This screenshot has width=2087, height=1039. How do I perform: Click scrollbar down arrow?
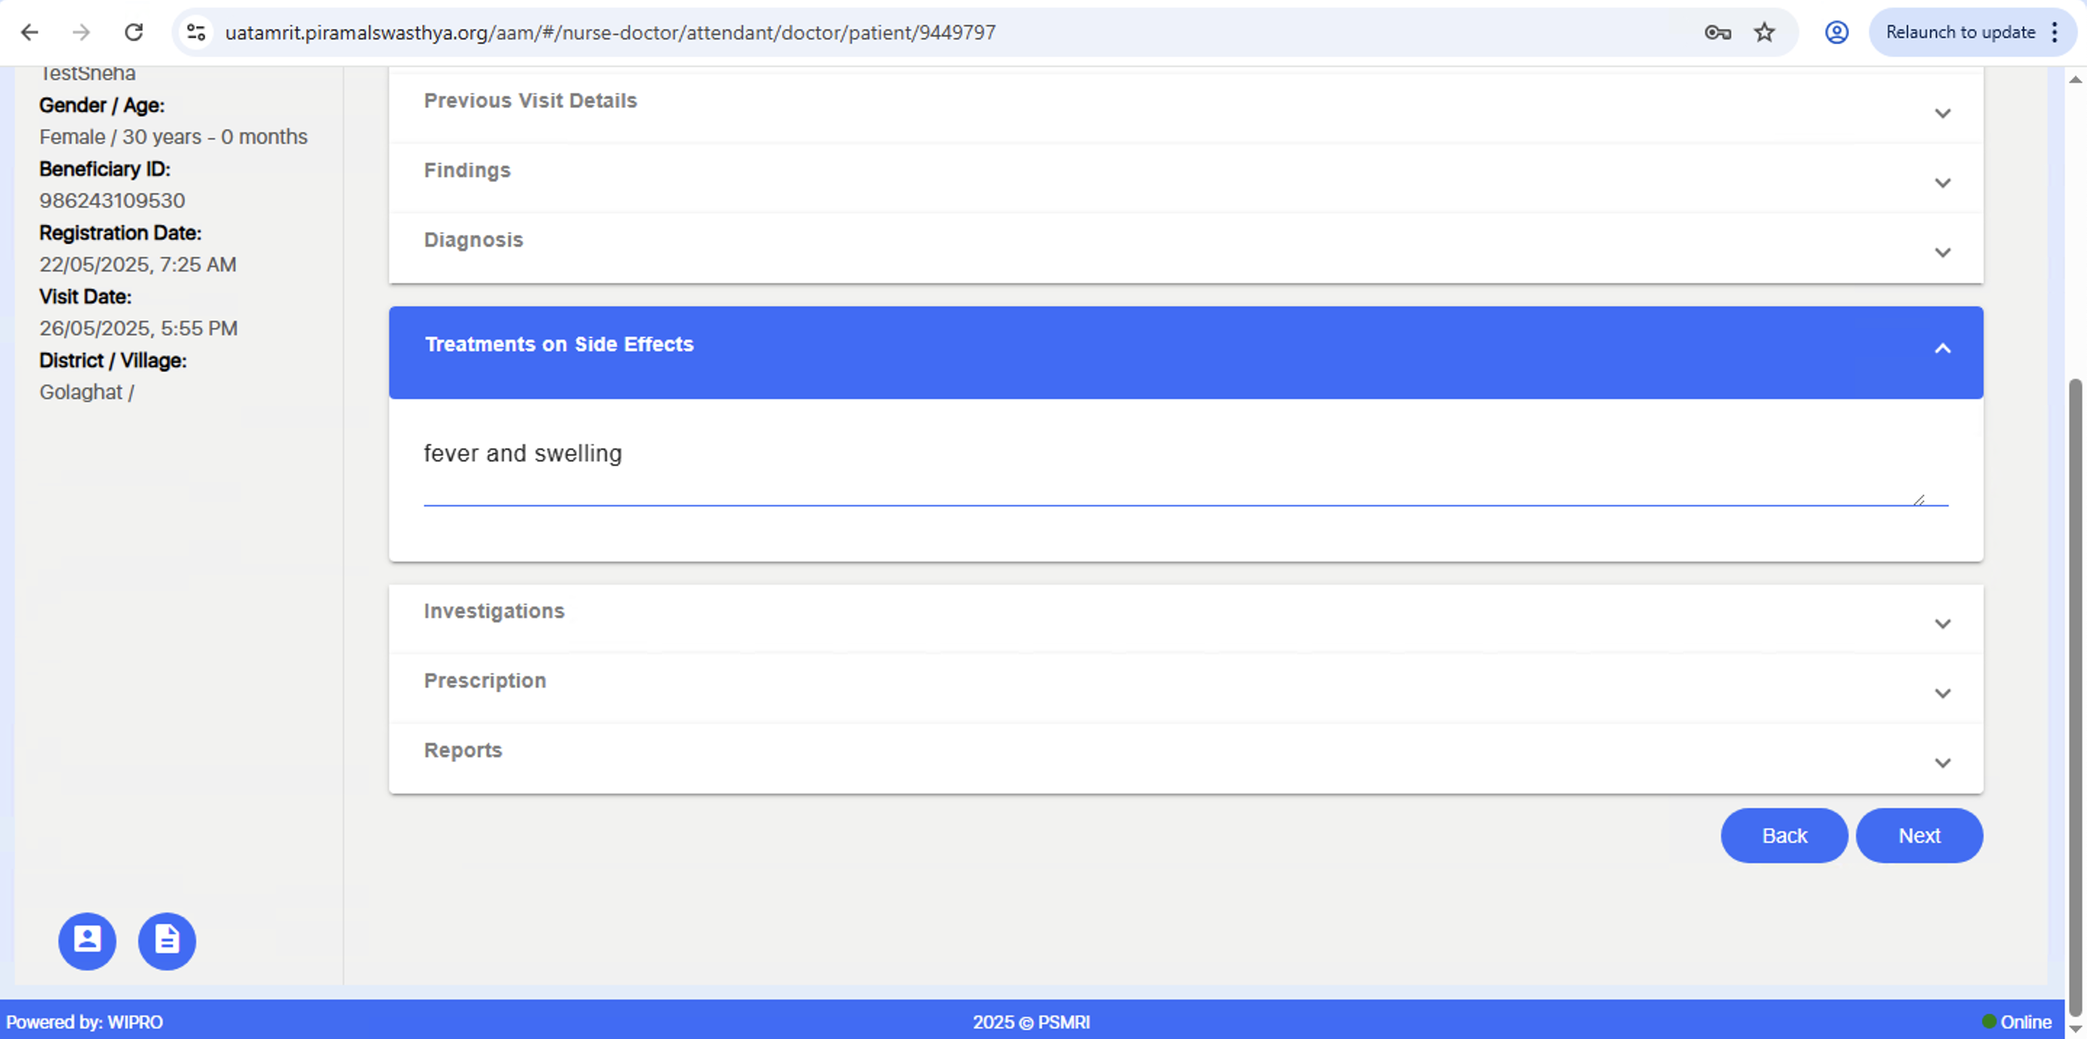point(2075,1028)
